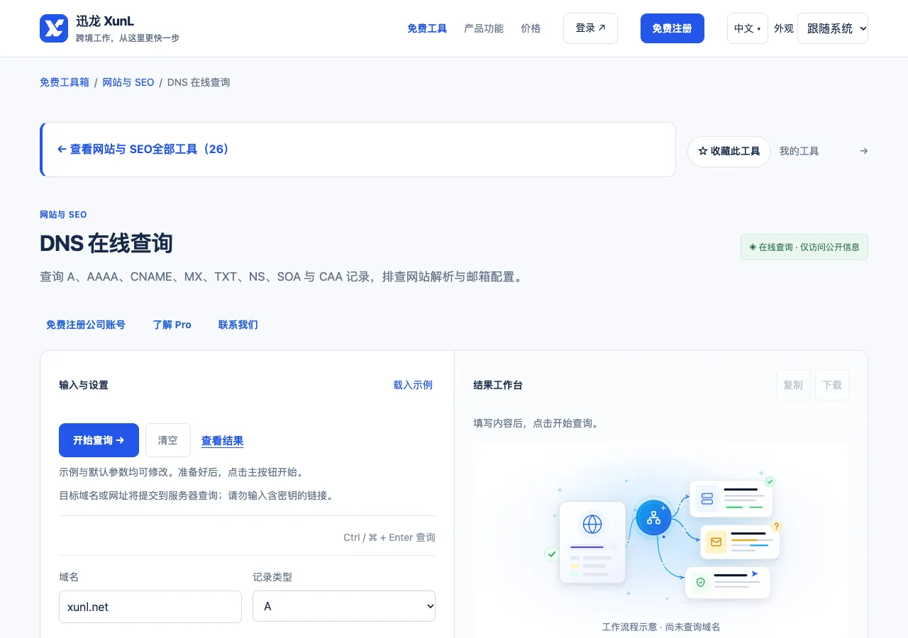Viewport: 908px width, 638px height.
Task: Click the server record icon in illustration
Action: (707, 498)
